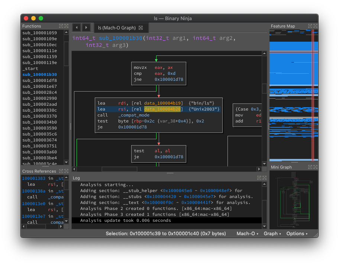Image resolution: width=339 pixels, height=265 pixels.
Task: Click the _compat_mode call in the graph
Action: (133, 115)
